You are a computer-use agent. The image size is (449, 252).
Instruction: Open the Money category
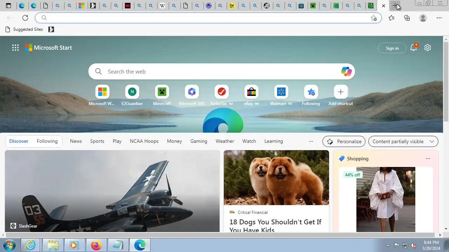click(174, 141)
